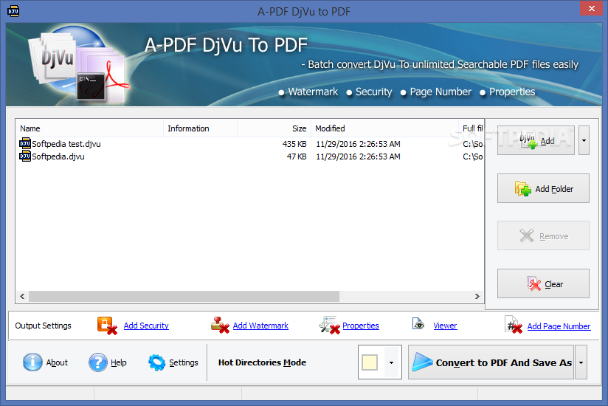Click the Add Folder button
This screenshot has height=406, width=608.
point(543,188)
